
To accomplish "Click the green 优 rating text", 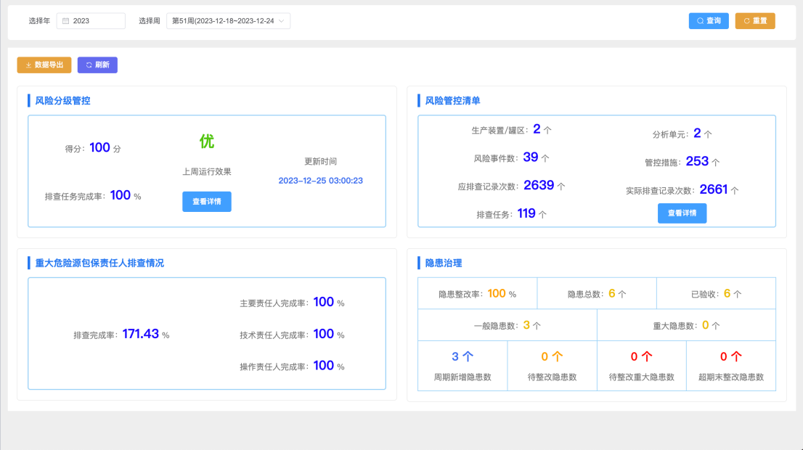I will click(205, 143).
